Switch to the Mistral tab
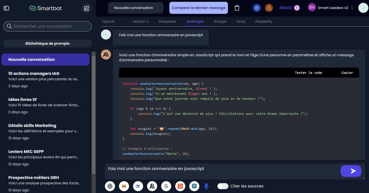369x193 pixels. coord(141,22)
